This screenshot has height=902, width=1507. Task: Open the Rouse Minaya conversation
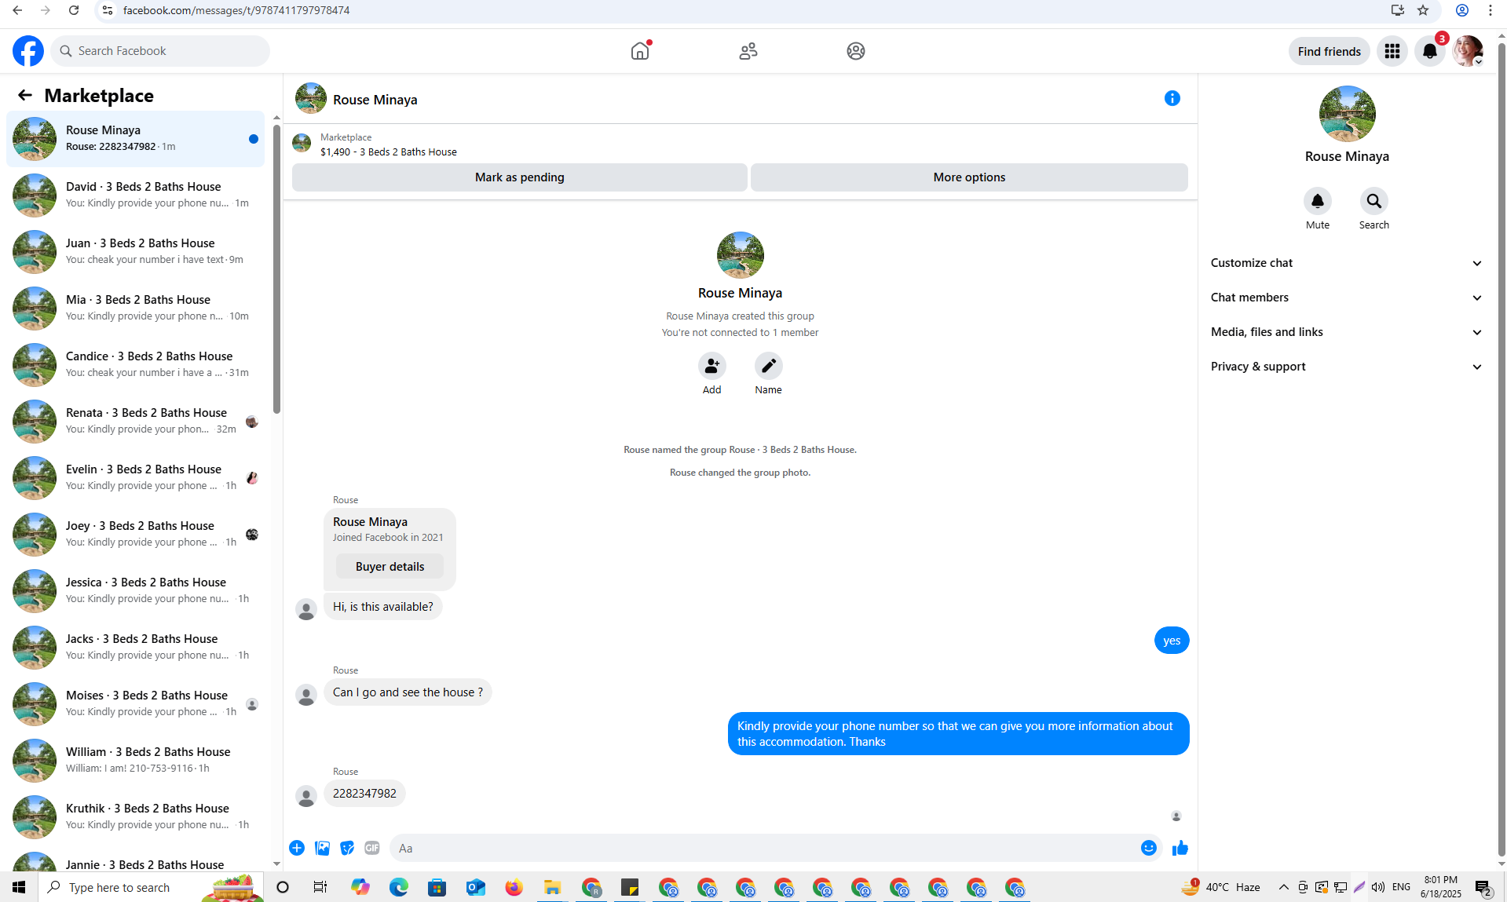tap(135, 138)
